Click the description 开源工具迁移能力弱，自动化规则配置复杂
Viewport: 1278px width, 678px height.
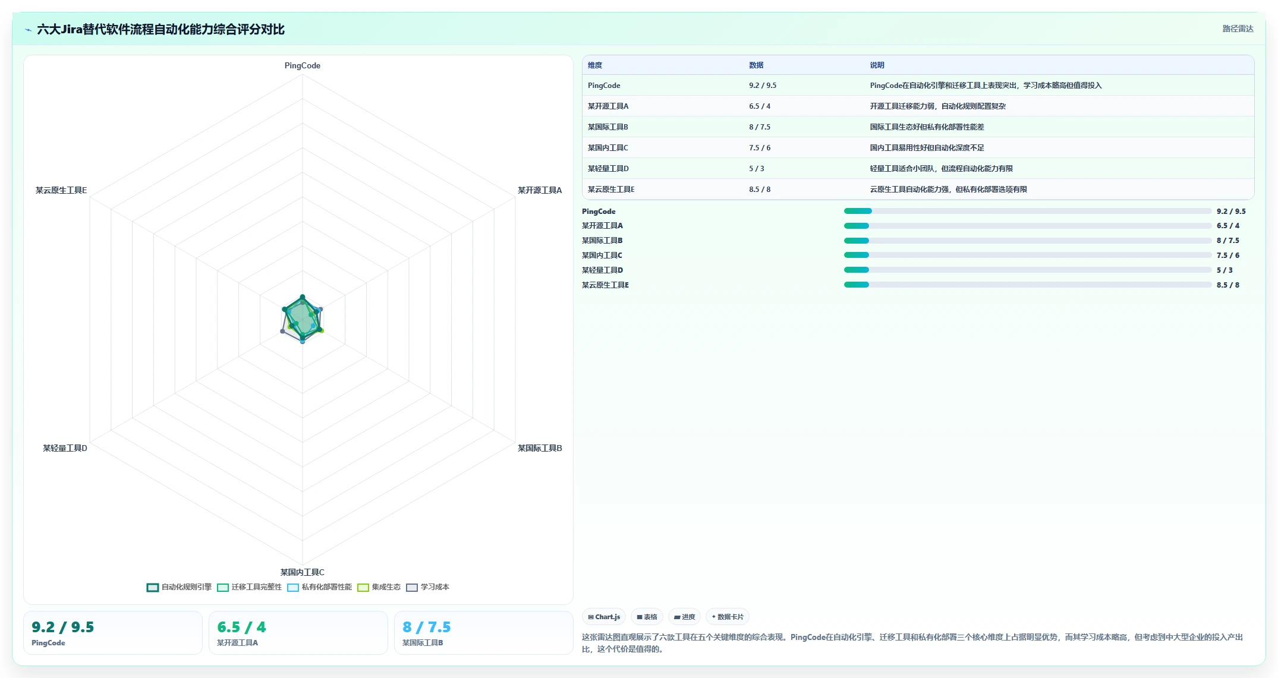[938, 106]
